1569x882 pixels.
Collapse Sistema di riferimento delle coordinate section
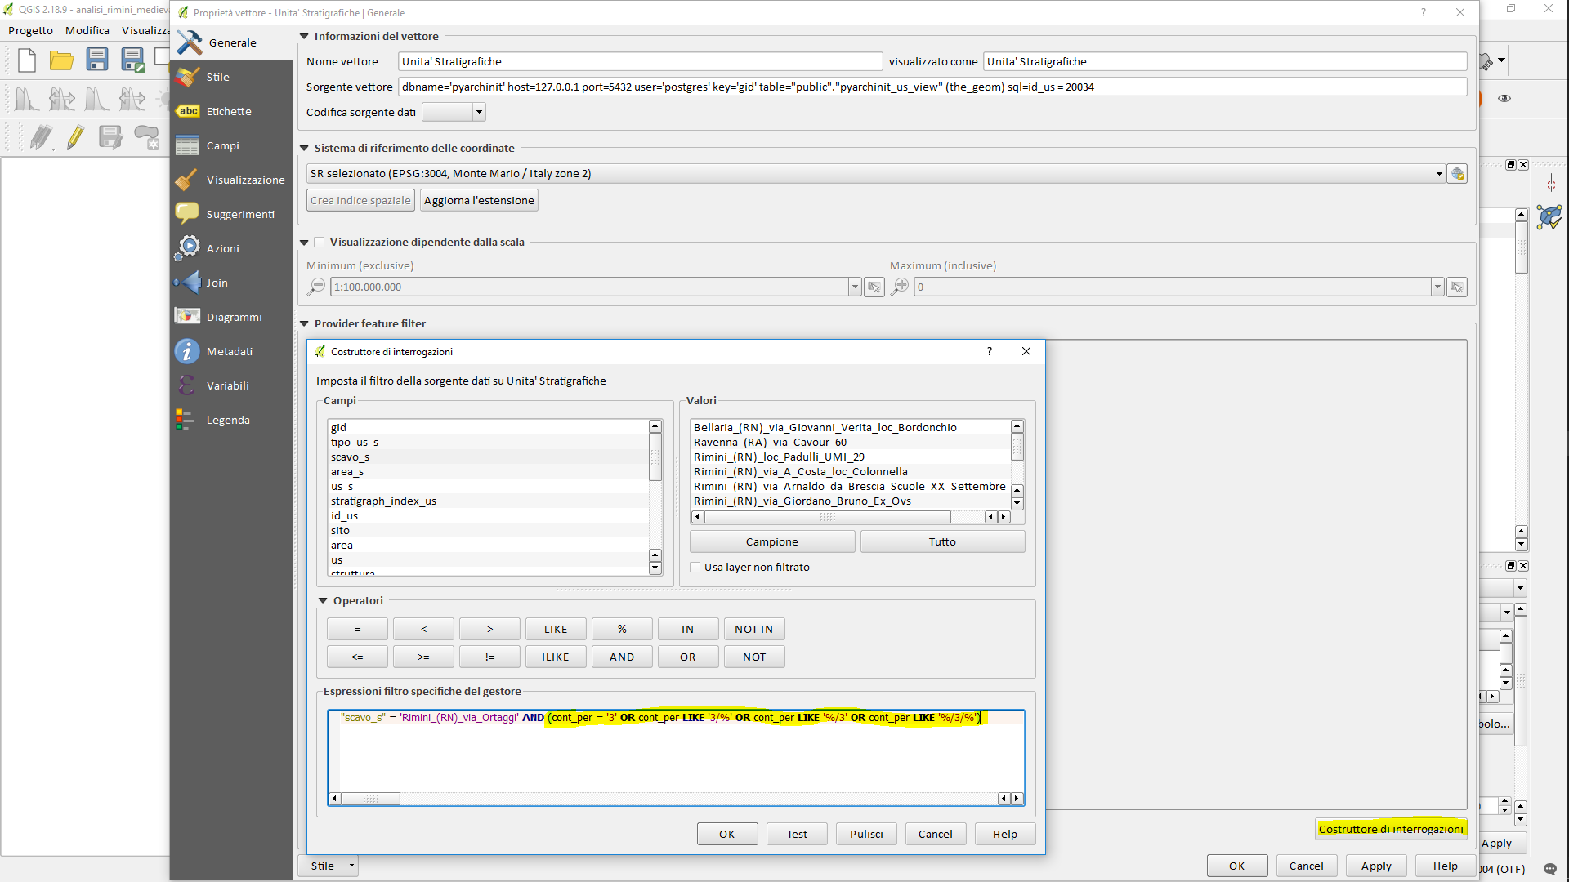[x=304, y=148]
